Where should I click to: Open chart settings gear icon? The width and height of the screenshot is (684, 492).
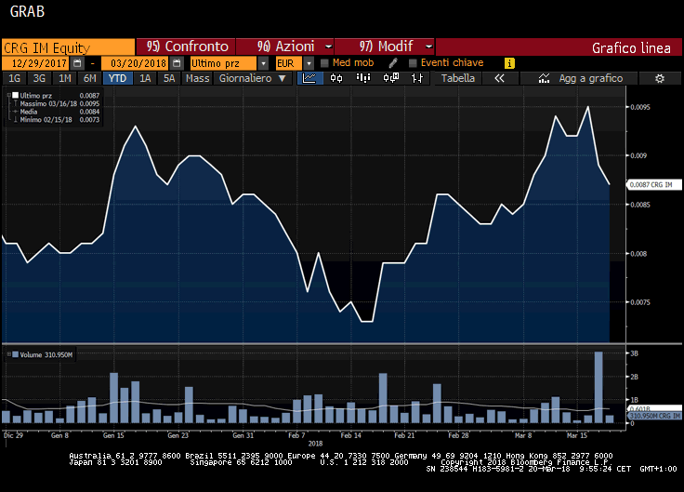tap(660, 78)
